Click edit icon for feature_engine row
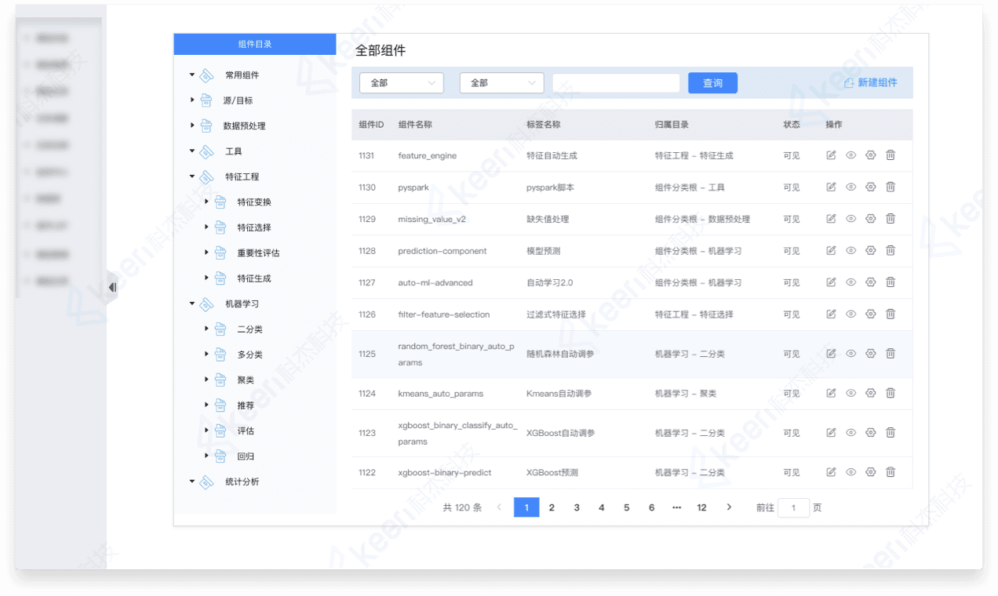 pyautogui.click(x=831, y=155)
